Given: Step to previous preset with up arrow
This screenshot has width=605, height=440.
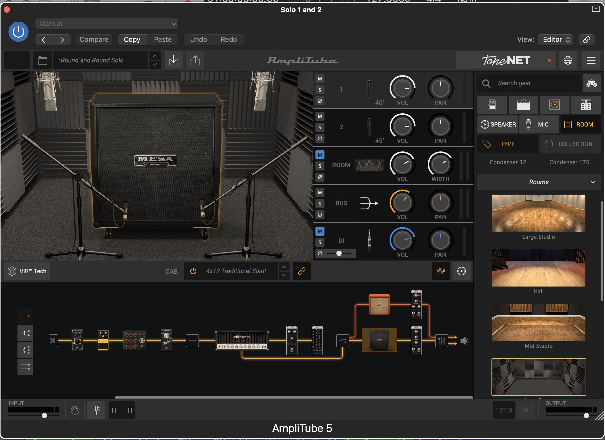Looking at the screenshot, I should pos(155,56).
